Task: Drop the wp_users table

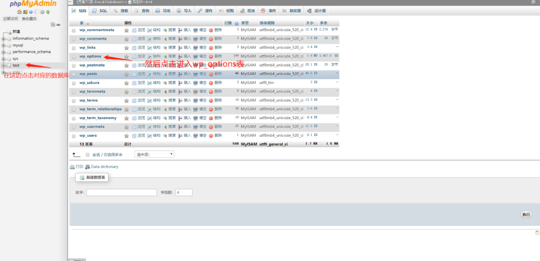Action: 216,136
